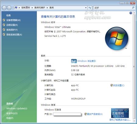Viewport: 137px width, 124px height.
Task: Click the search magnifier icon
Action: pyautogui.click(x=133, y=8)
